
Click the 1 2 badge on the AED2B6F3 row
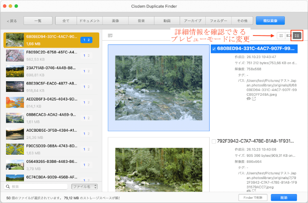tap(86, 103)
